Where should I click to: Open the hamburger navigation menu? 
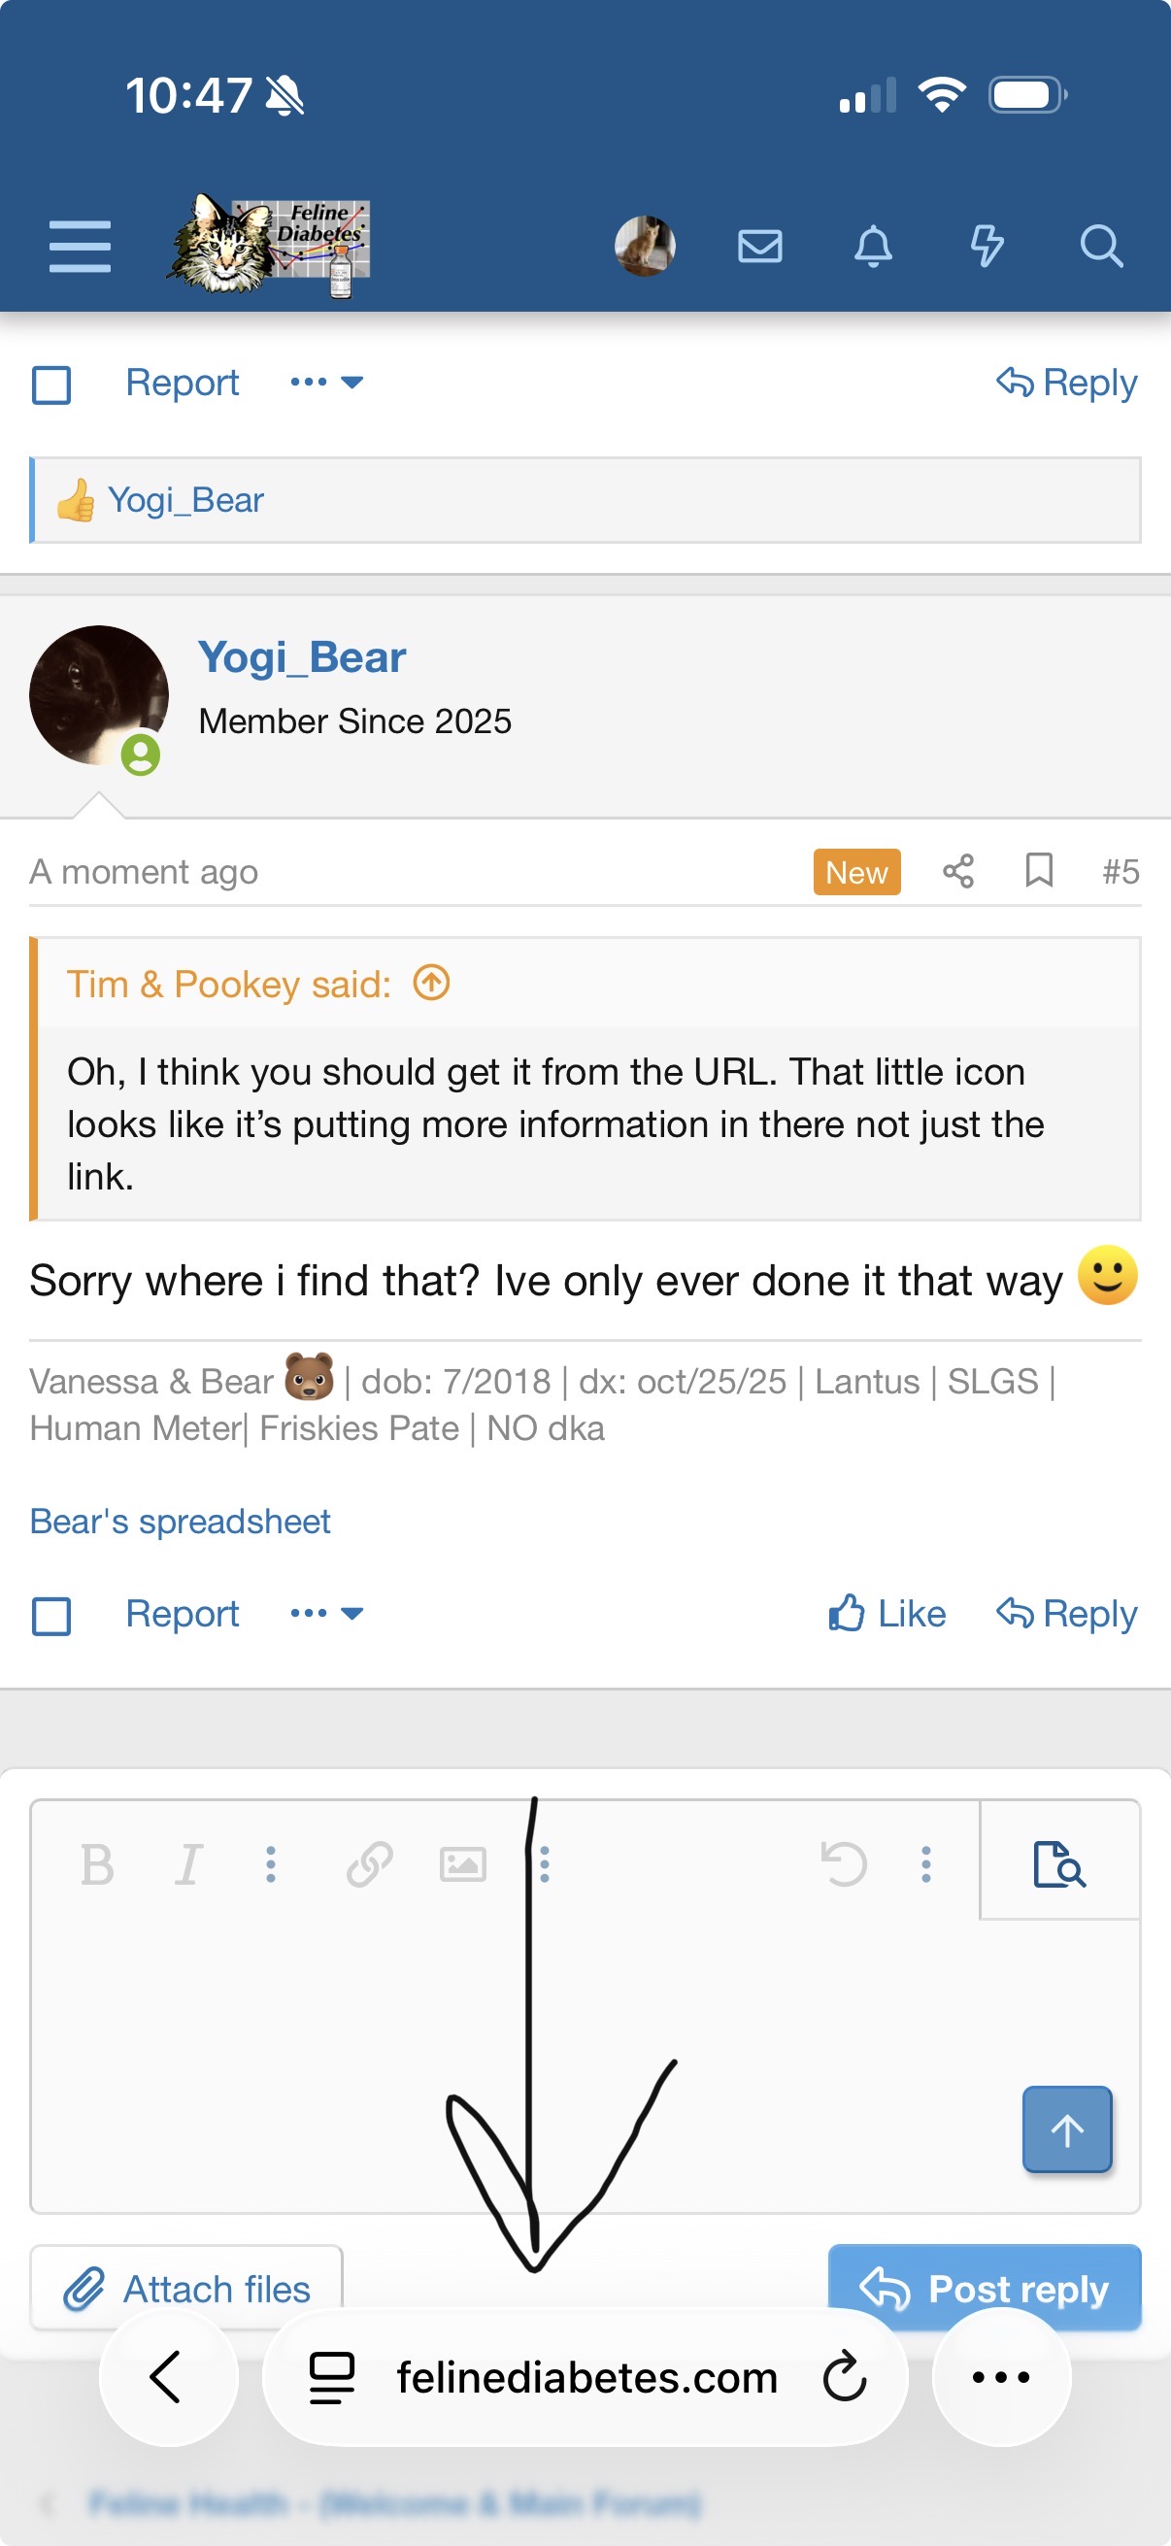pos(80,246)
